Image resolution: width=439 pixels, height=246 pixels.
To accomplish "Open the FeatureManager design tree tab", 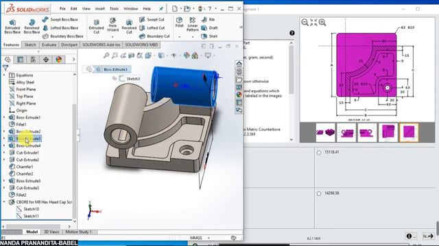I will 8,59.
